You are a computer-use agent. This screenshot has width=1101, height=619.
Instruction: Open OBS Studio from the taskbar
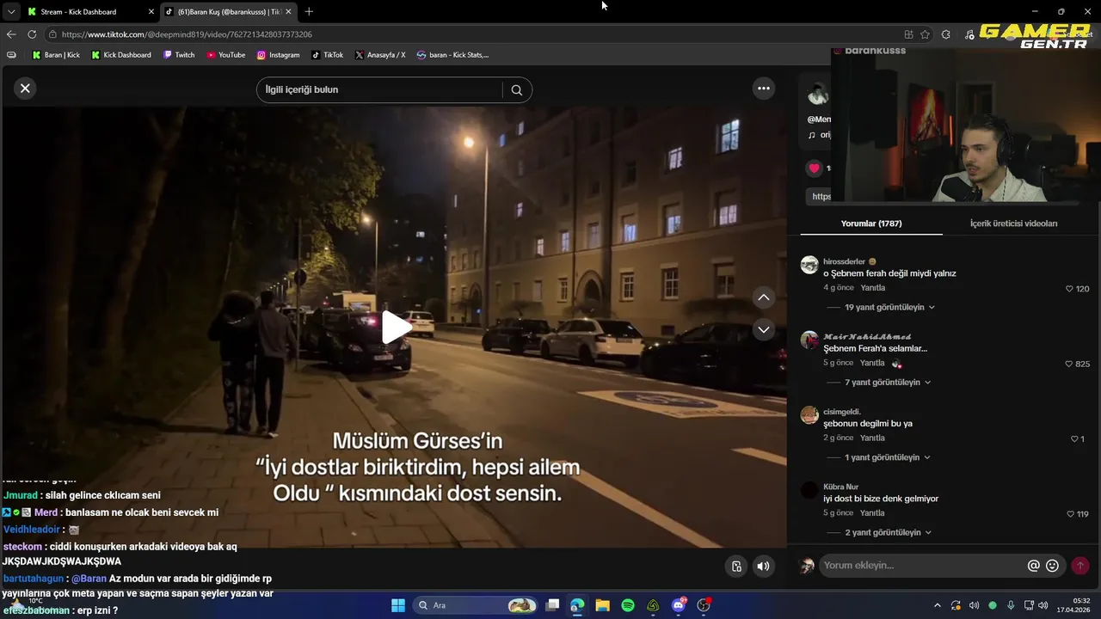704,605
